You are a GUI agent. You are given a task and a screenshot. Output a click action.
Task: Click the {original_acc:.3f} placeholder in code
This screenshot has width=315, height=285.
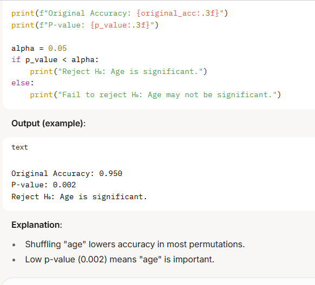[x=178, y=13]
